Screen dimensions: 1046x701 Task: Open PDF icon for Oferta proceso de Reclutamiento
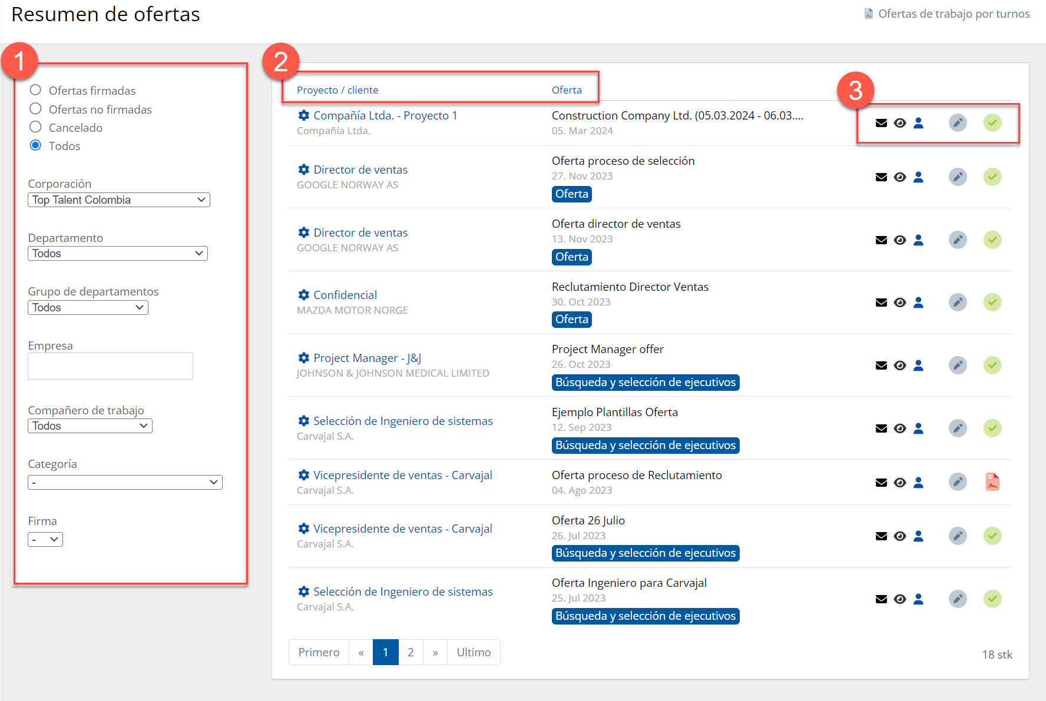(992, 482)
